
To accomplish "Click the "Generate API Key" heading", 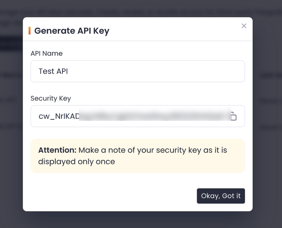I will coord(72,31).
